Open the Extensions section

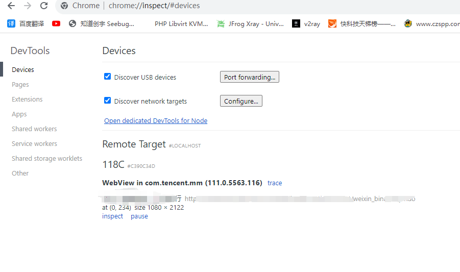[x=27, y=100]
